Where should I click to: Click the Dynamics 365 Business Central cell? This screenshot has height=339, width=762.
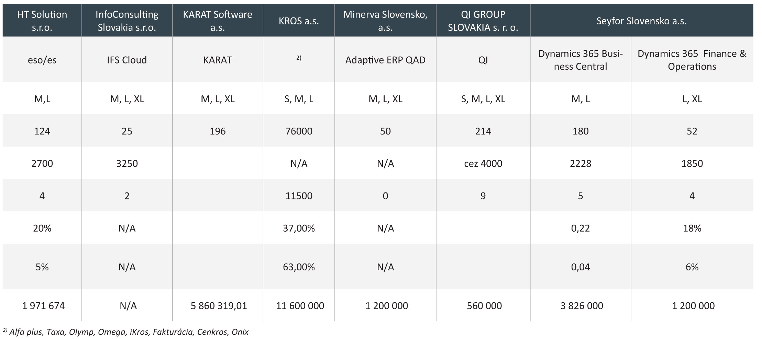coord(581,60)
